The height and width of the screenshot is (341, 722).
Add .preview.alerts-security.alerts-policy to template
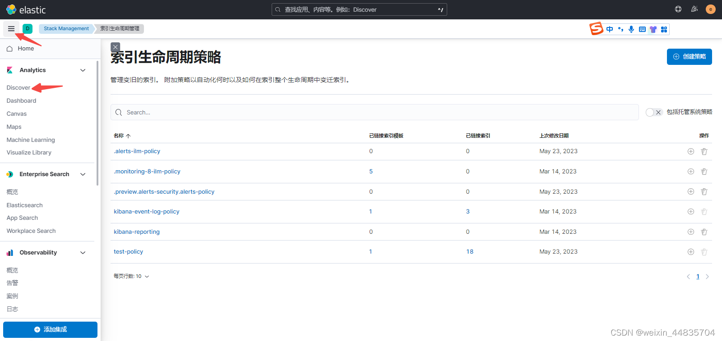691,191
